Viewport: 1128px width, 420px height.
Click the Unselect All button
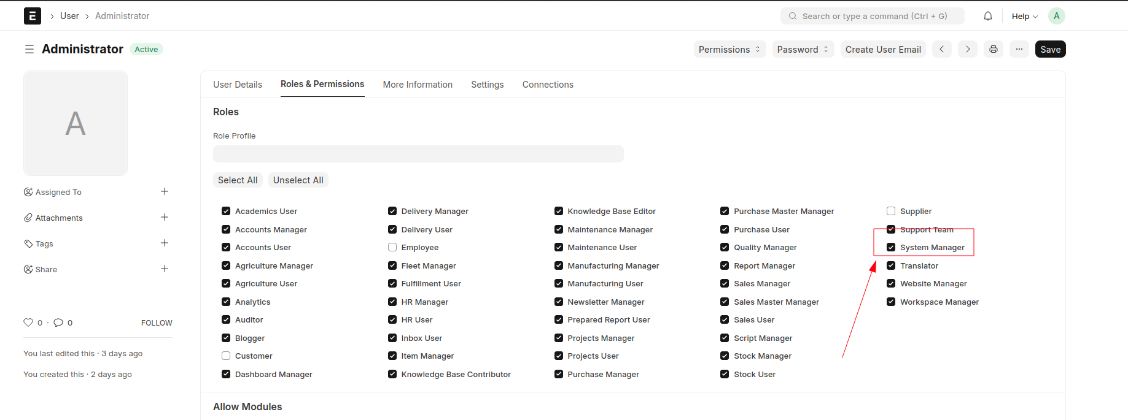(298, 180)
